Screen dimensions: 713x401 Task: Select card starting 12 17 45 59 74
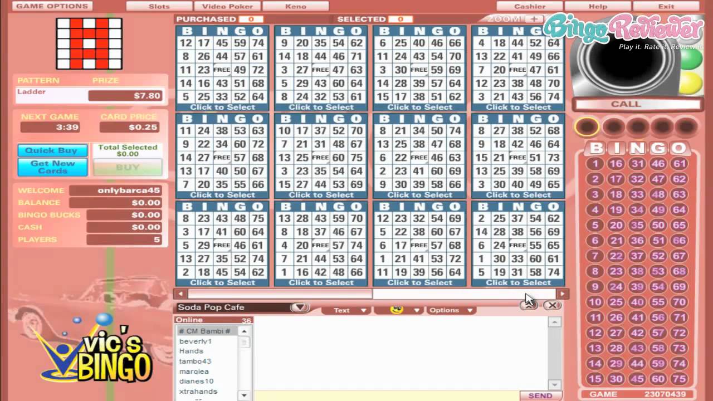click(x=222, y=68)
